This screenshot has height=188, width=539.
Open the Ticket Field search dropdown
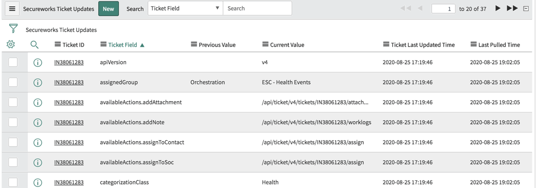point(185,8)
